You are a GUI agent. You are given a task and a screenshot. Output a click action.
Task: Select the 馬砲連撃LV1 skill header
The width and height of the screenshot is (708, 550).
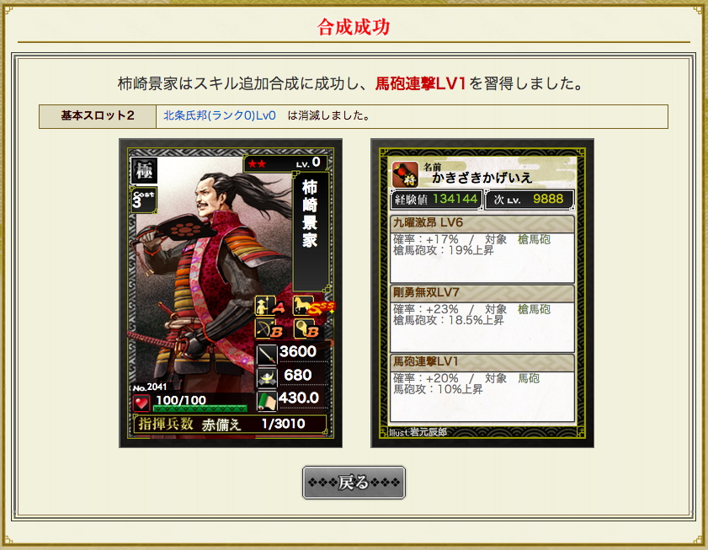[482, 362]
